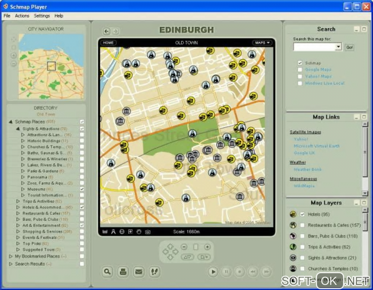Click the Trips & Activities layer icon

(x=293, y=247)
